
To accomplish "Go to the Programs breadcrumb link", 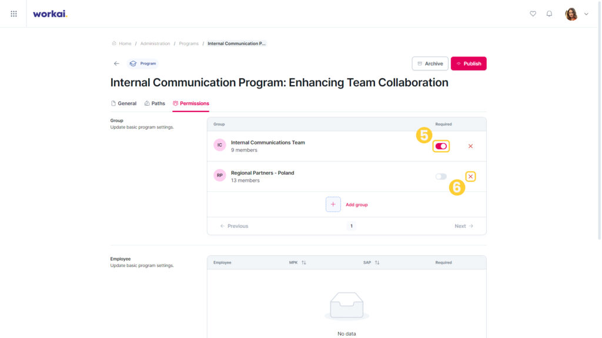I will click(189, 43).
